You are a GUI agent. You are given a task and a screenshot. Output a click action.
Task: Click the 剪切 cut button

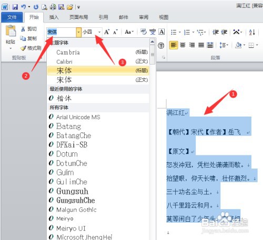(x=28, y=29)
